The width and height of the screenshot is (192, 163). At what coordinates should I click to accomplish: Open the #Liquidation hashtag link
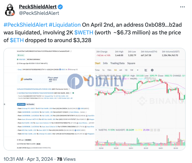(x=65, y=25)
